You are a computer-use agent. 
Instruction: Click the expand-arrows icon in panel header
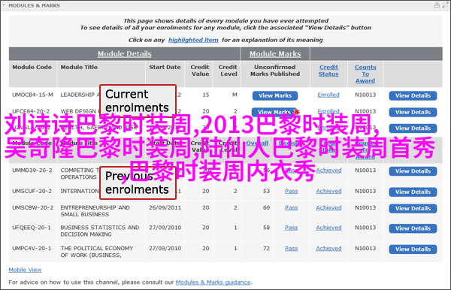[445, 5]
